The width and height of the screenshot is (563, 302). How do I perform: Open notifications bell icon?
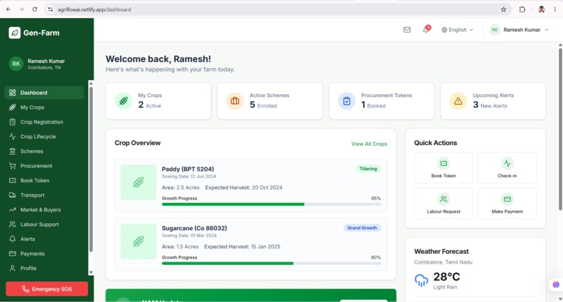point(426,29)
